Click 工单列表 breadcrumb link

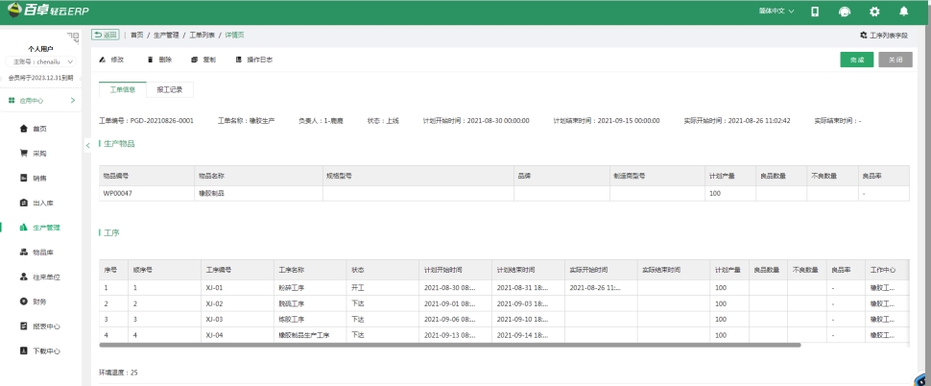(203, 35)
